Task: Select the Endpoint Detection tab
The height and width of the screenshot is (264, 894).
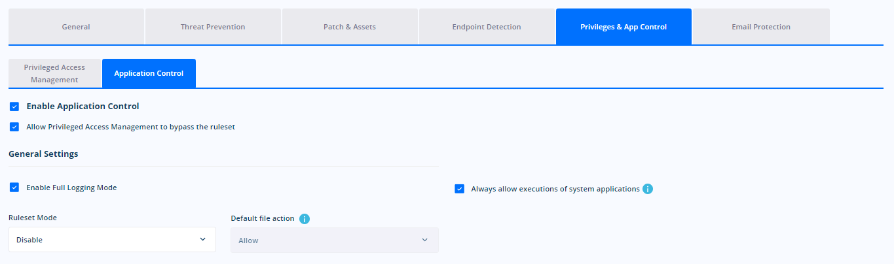Action: pos(487,27)
